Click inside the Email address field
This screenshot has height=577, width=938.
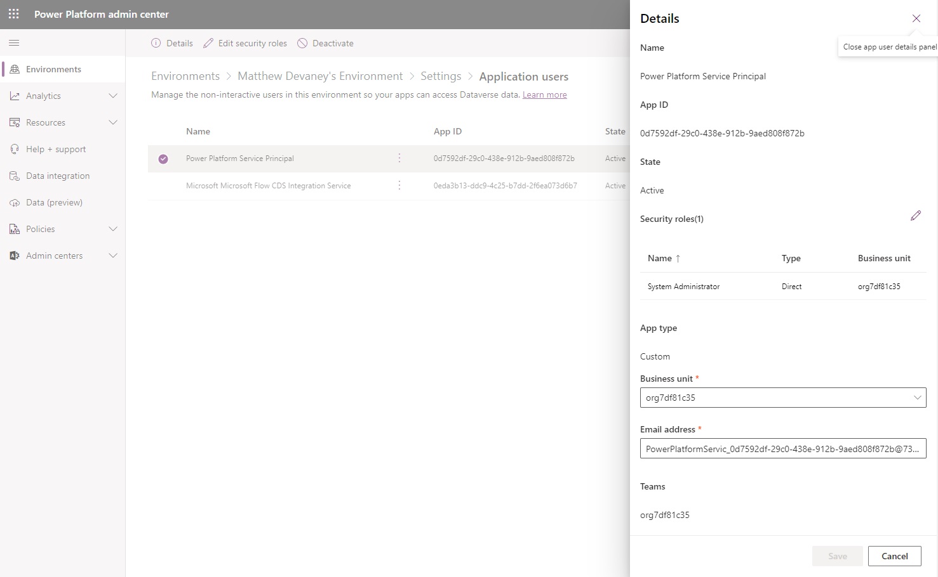tap(782, 448)
